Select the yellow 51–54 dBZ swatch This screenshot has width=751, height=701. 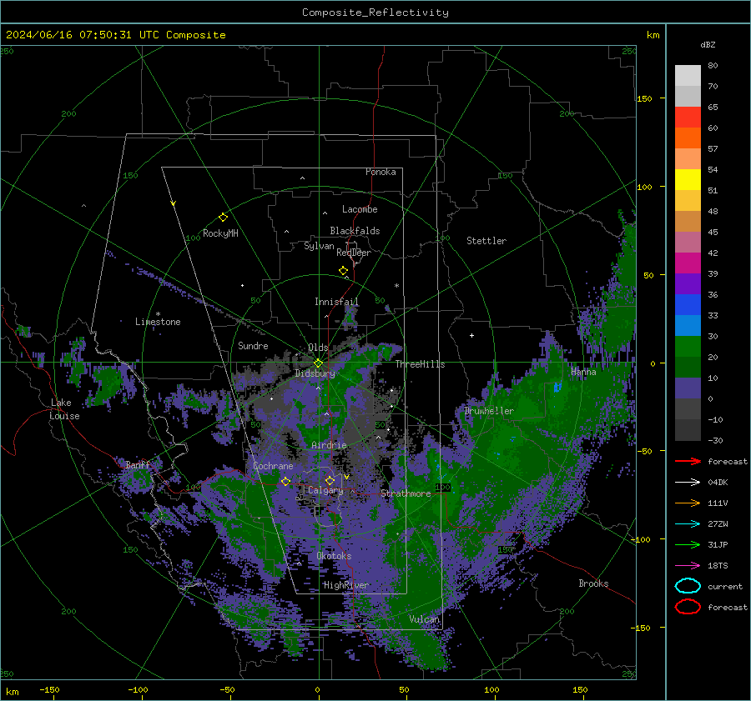pos(688,180)
